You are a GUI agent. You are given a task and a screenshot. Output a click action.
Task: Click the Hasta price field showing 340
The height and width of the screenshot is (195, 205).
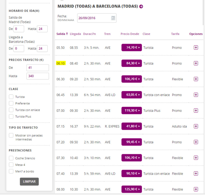(x=37, y=76)
